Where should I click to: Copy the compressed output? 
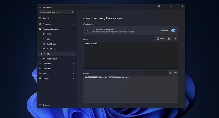[173, 73]
